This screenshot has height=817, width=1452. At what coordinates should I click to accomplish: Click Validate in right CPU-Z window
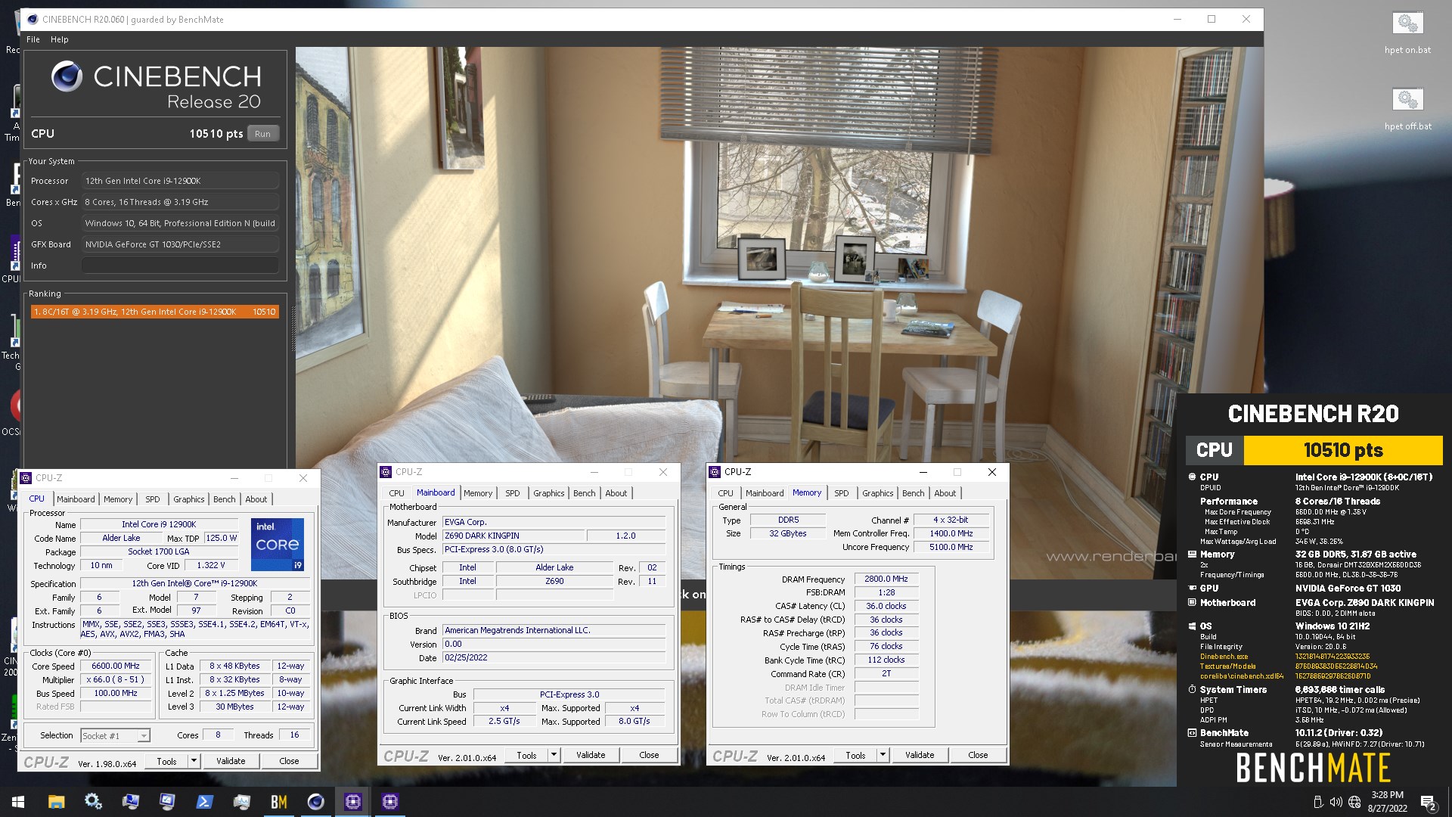pos(920,755)
